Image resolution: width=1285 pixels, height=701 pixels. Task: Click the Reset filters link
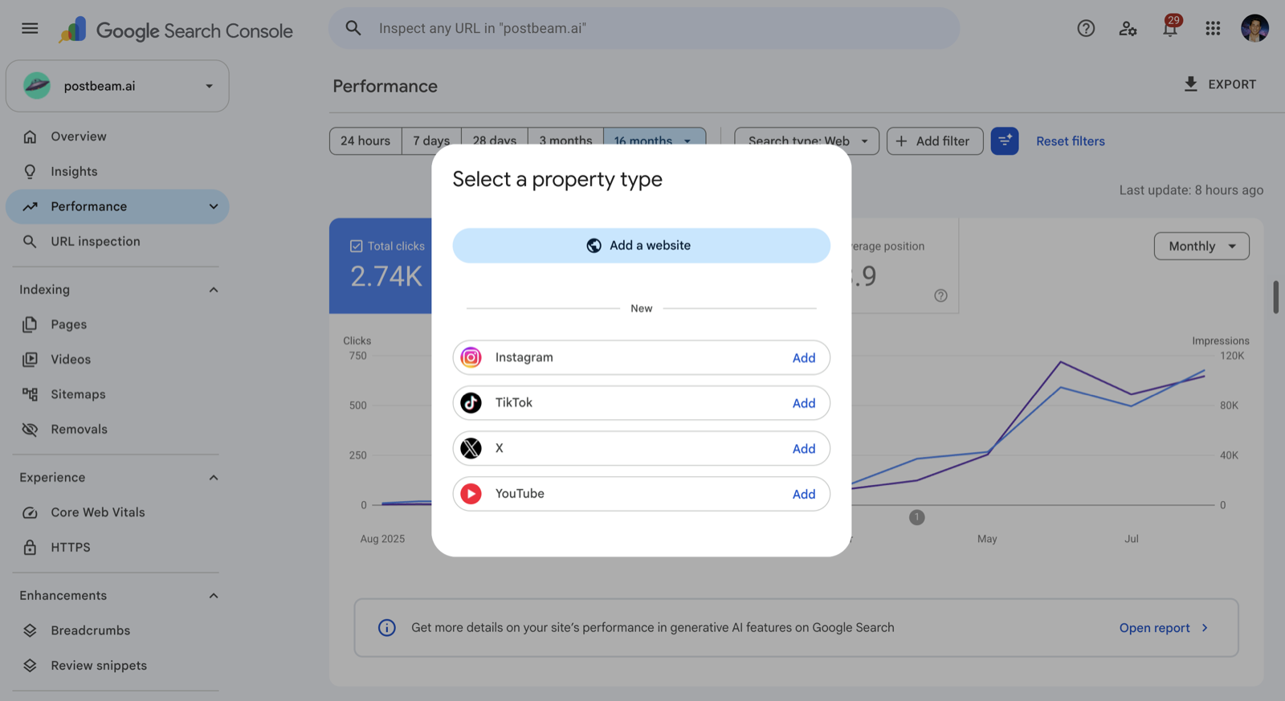(x=1070, y=141)
